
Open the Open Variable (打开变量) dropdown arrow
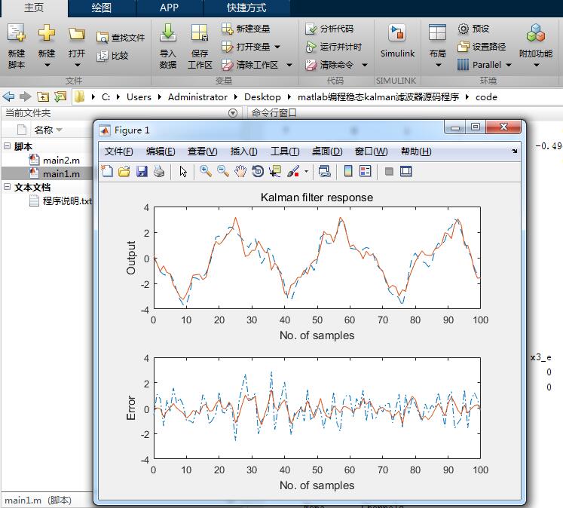[277, 47]
